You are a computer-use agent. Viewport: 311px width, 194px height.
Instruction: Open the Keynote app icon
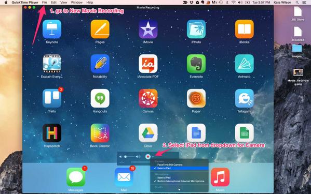point(52,29)
